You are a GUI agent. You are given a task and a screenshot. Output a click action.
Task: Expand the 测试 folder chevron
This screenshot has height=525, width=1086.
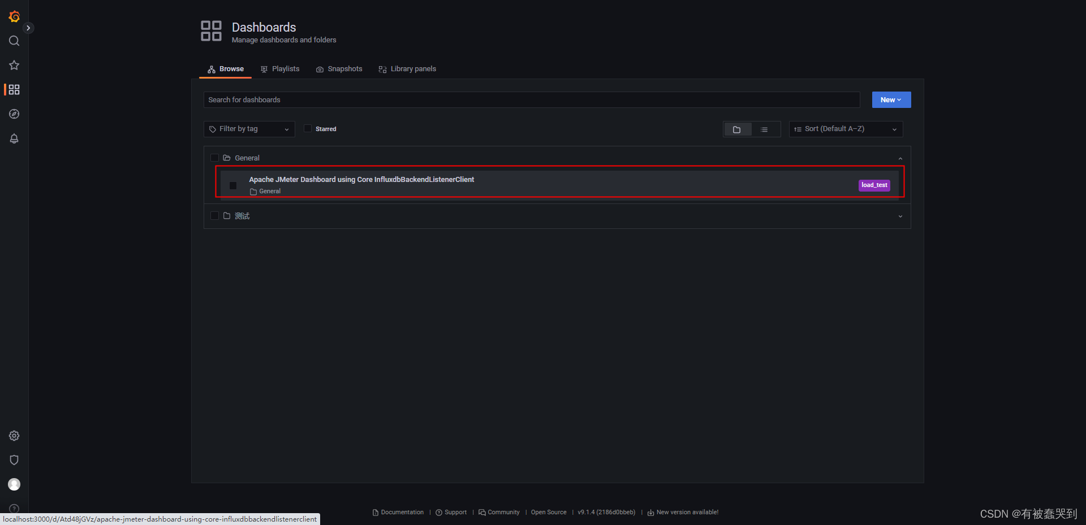[900, 216]
